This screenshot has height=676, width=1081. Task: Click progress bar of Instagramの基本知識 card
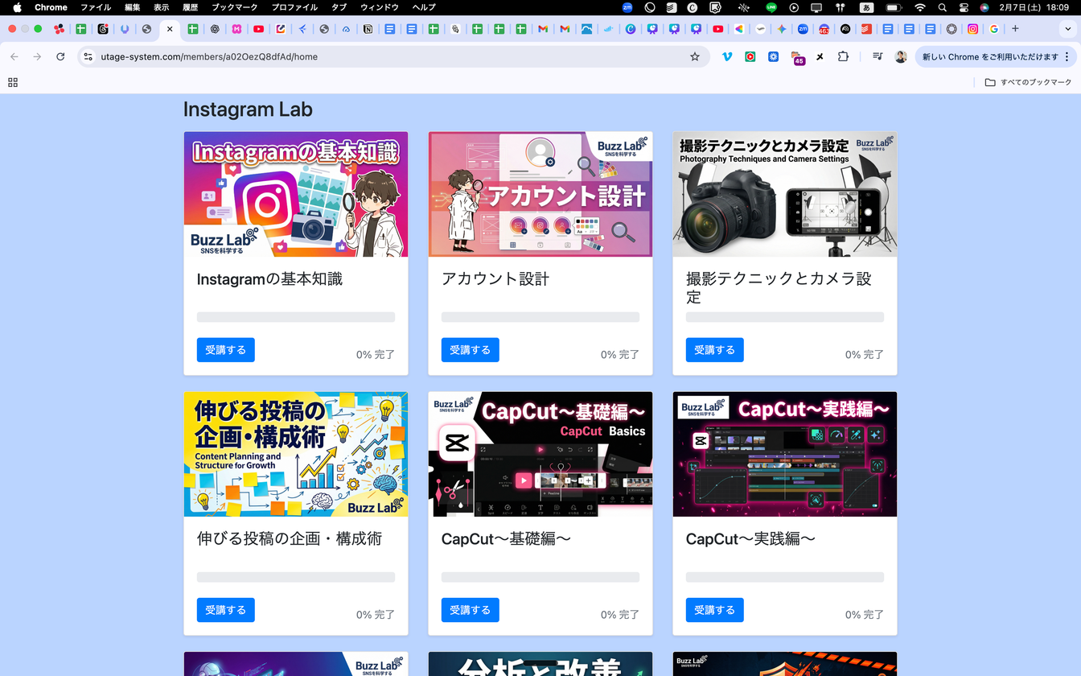point(296,317)
